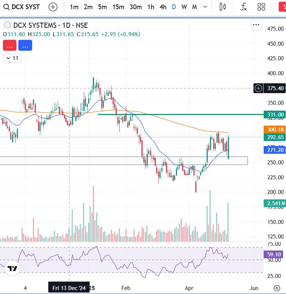Screen dimensions: 286x294
Task: Click the red button at the top right corner
Action: 282,7
